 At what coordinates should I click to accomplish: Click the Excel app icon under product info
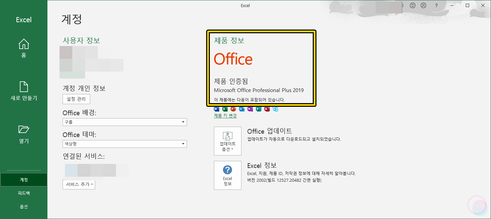[225, 109]
